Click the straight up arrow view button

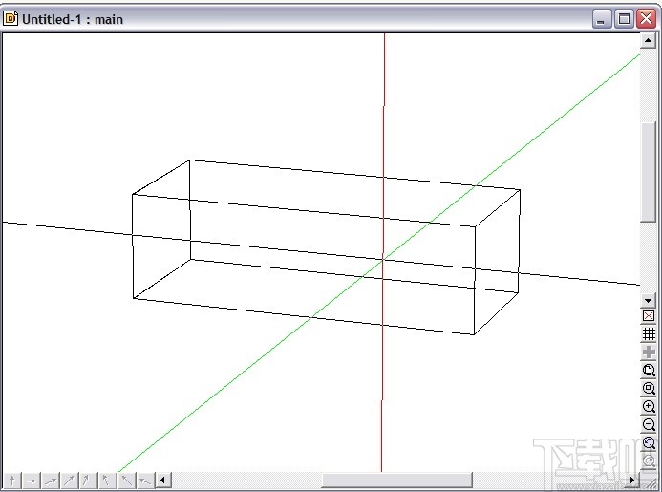point(11,481)
